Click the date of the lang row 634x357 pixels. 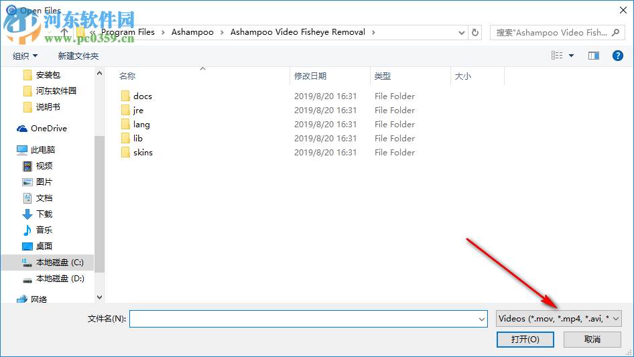tap(325, 125)
